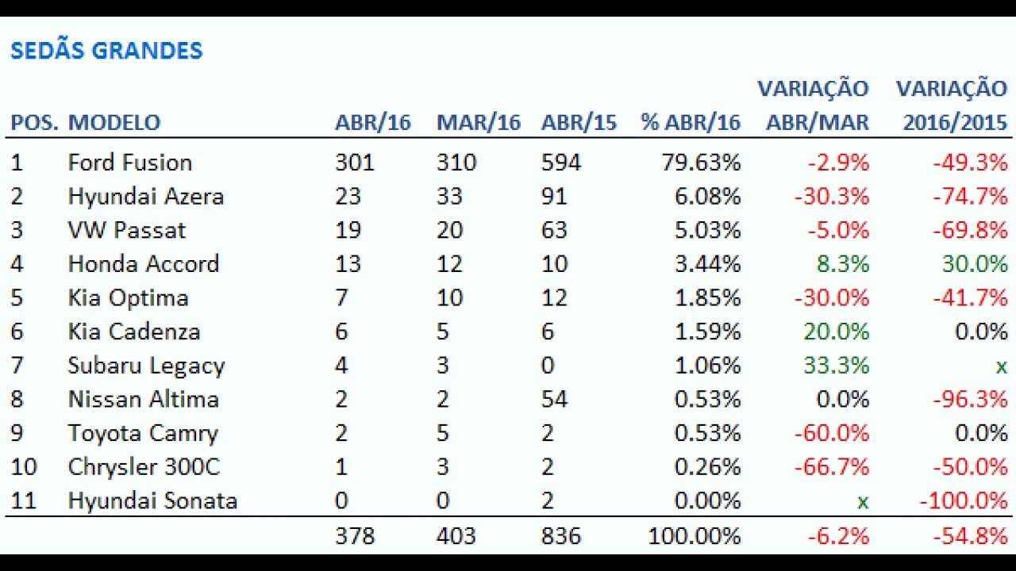Click the Chrysler 300C model cell
Image resolution: width=1016 pixels, height=571 pixels.
click(144, 467)
